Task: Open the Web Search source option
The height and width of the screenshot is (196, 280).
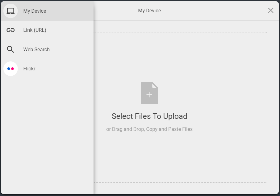Action: point(36,49)
